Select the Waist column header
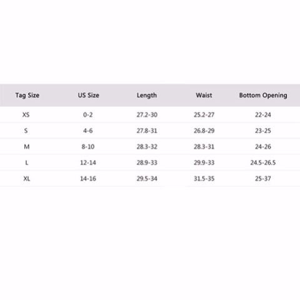Screen dimensions: 300x300 click(x=204, y=95)
